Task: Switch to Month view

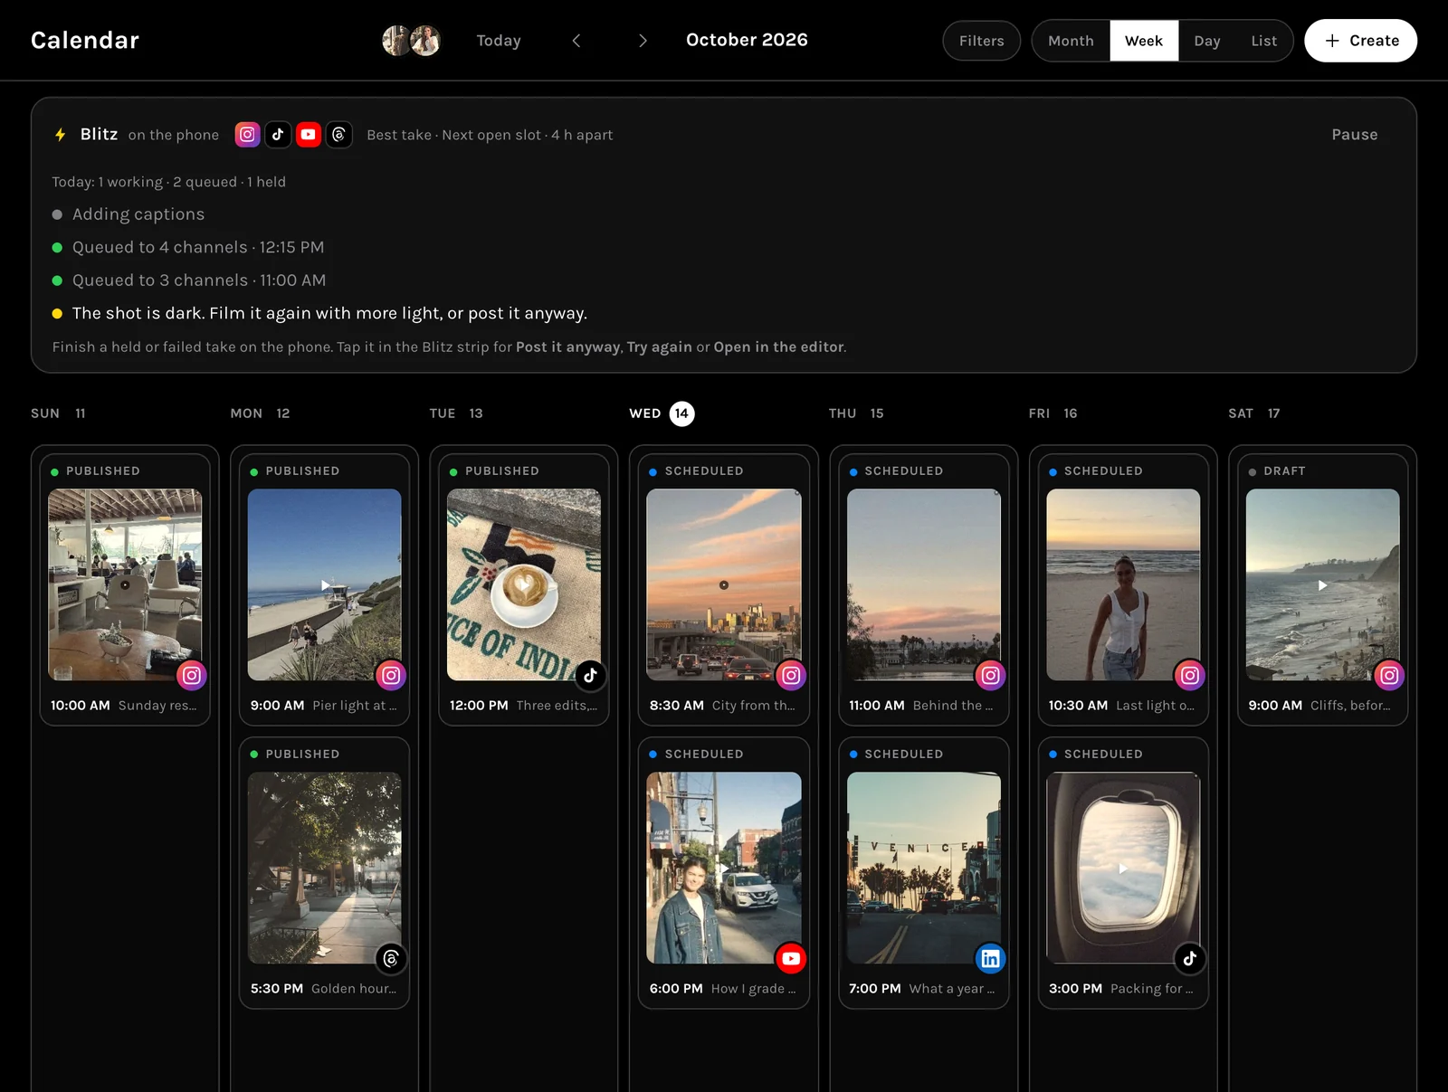Action: [1071, 41]
